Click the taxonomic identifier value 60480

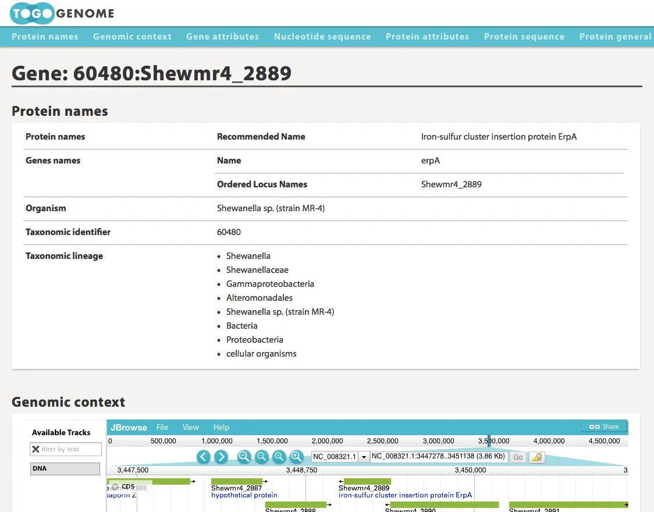coord(229,232)
